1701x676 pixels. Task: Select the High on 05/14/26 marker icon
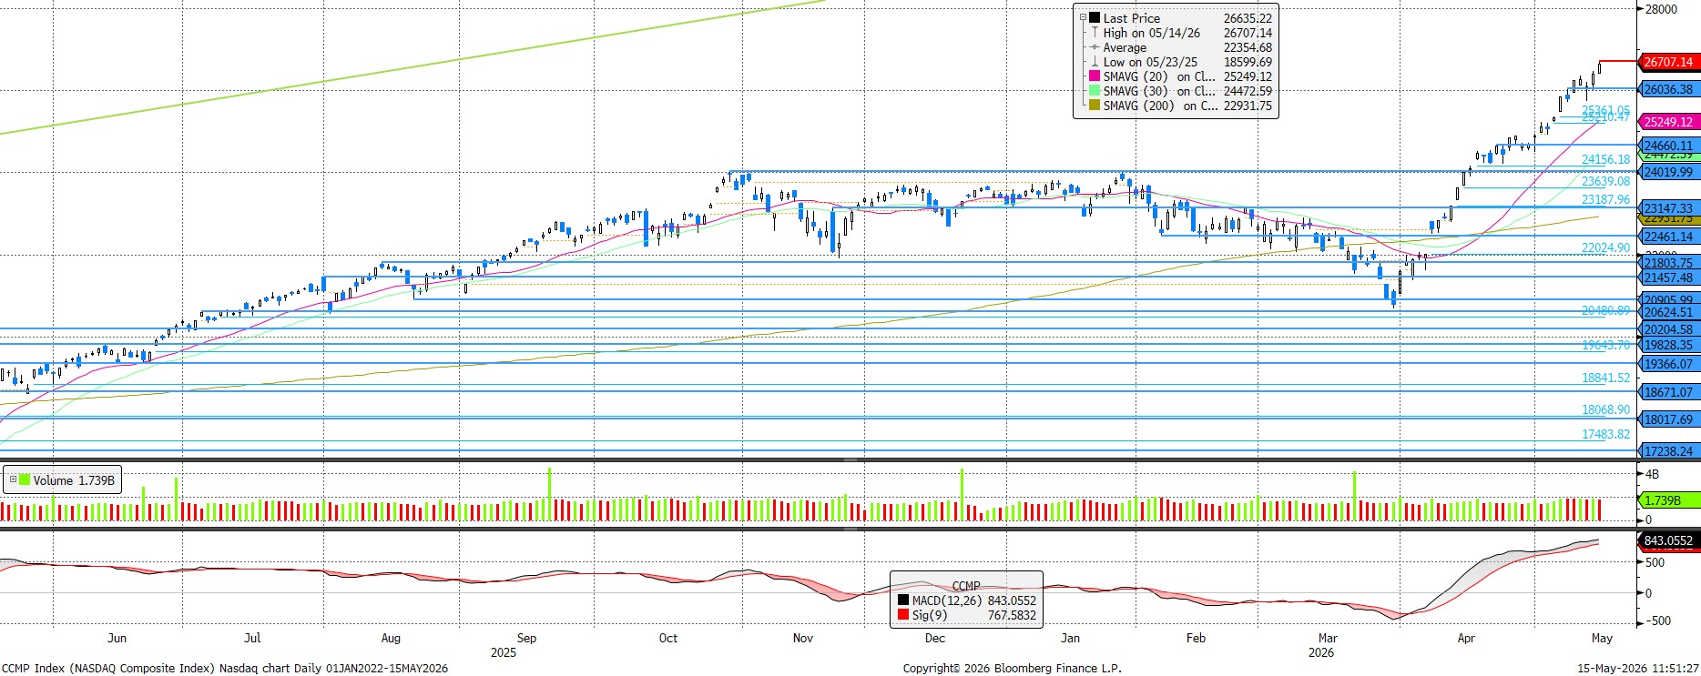coord(1095,33)
